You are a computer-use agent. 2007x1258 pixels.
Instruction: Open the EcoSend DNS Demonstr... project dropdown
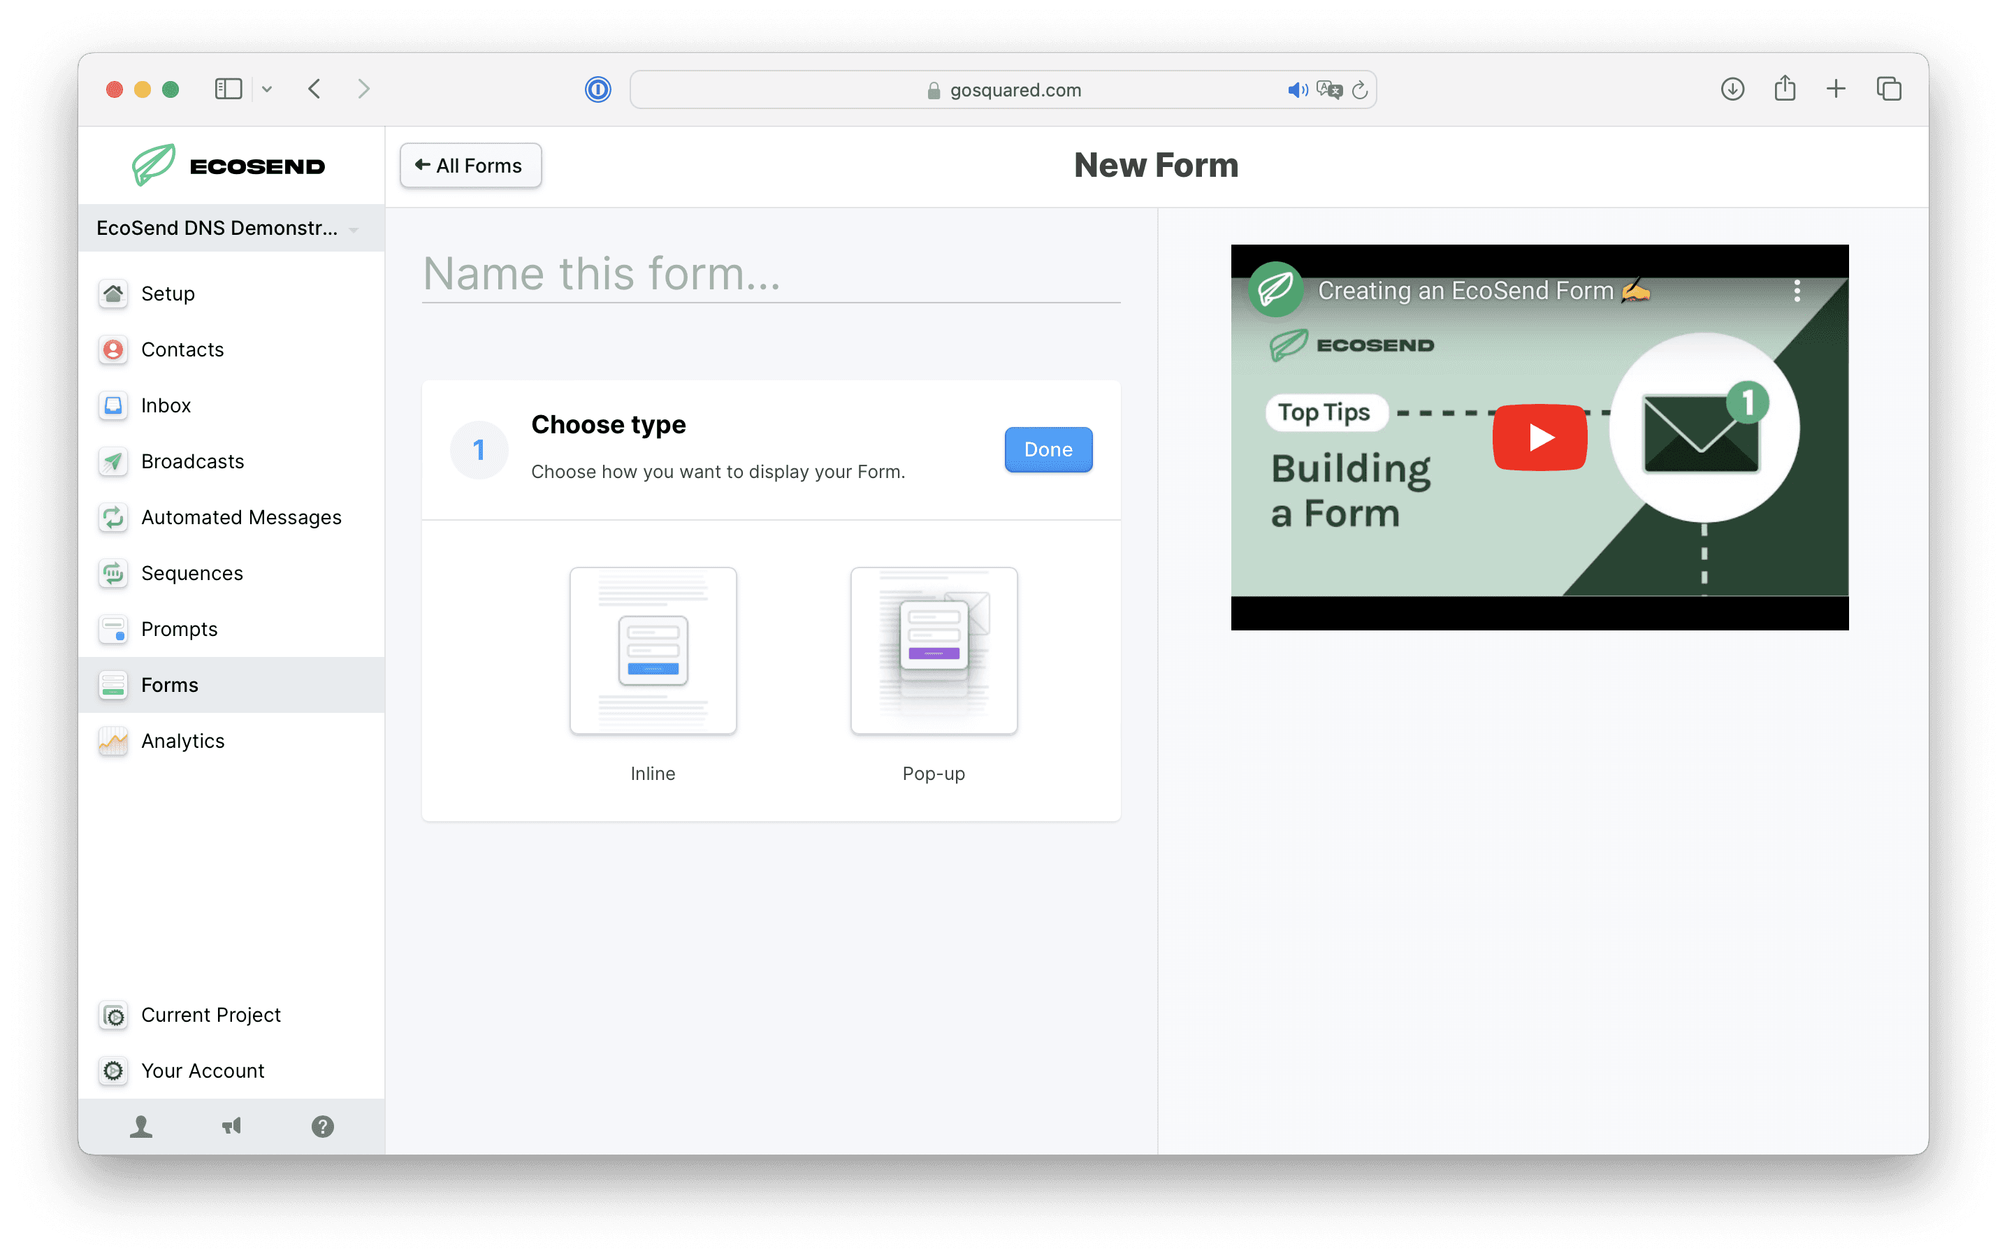(x=231, y=228)
